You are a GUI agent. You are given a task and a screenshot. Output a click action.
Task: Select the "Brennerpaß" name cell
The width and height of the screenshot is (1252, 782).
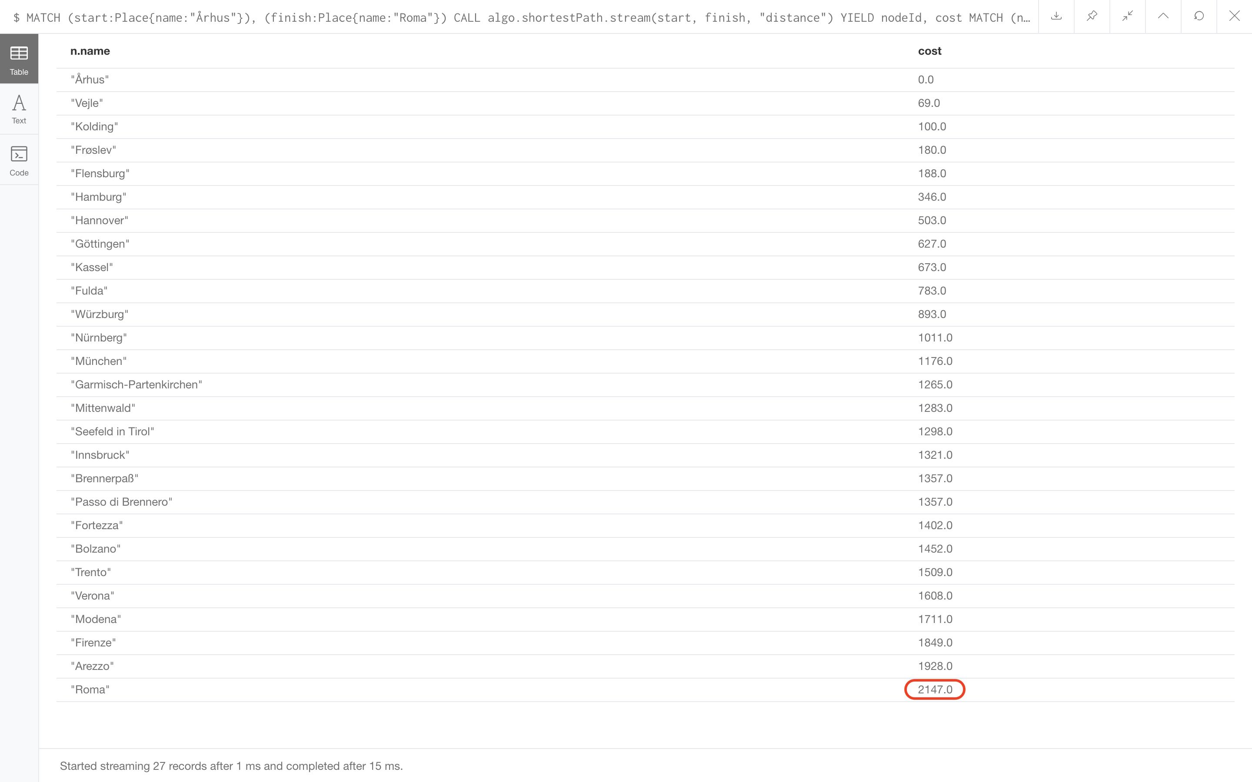pos(104,478)
